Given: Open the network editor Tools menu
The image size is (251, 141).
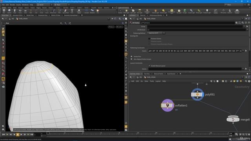Looking at the screenshot, I should pyautogui.click(x=152, y=81).
